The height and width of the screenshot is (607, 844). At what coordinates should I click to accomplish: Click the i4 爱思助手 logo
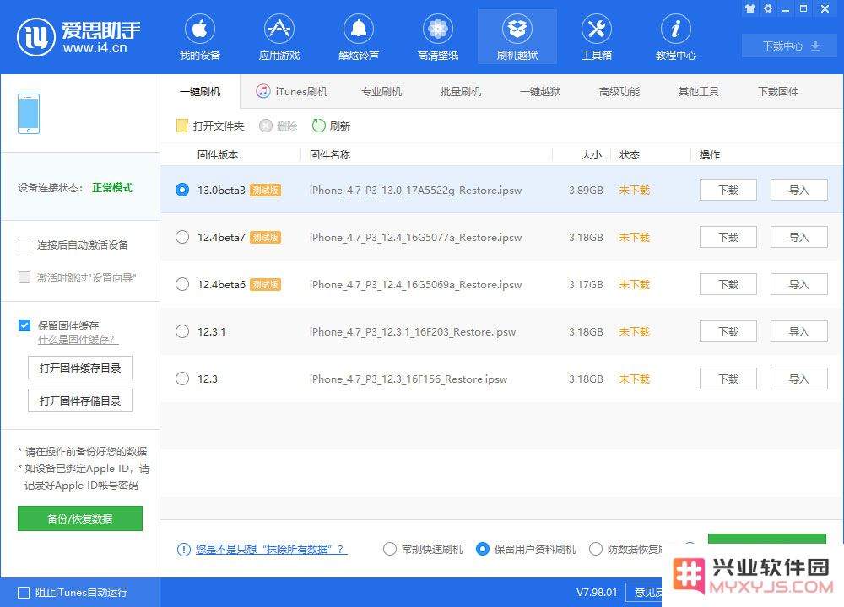tap(78, 36)
